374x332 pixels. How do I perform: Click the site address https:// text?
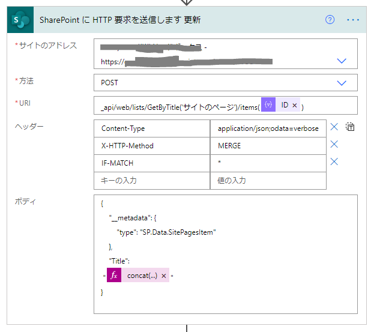113,62
